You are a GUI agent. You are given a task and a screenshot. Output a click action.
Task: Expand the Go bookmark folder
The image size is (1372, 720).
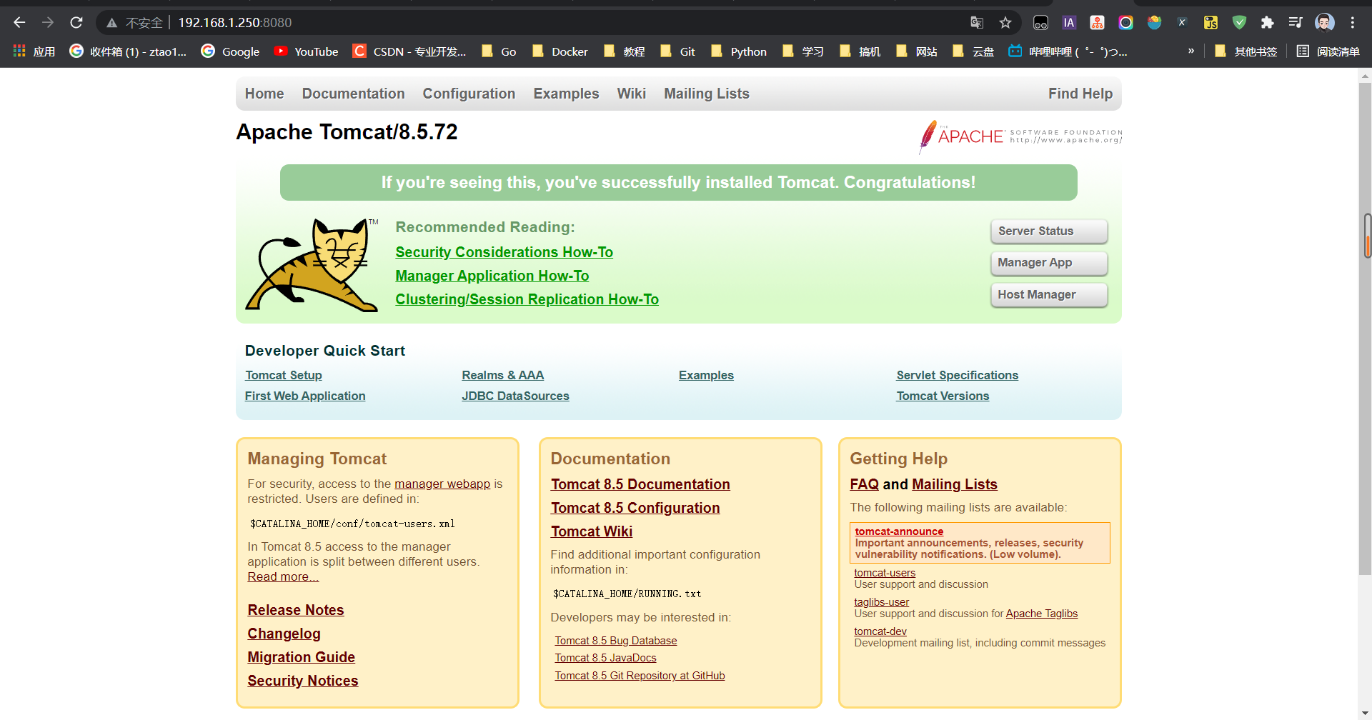(499, 51)
